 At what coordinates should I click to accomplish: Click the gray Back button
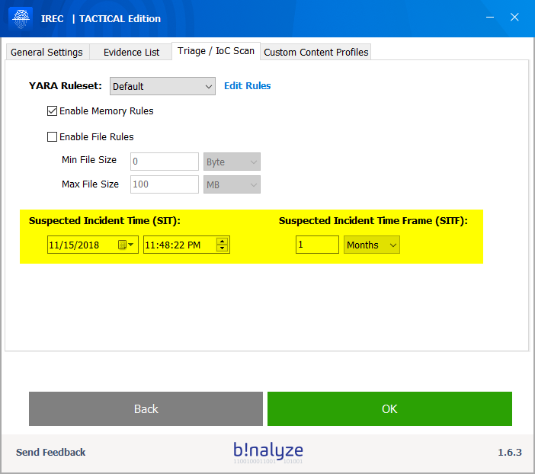(x=146, y=408)
